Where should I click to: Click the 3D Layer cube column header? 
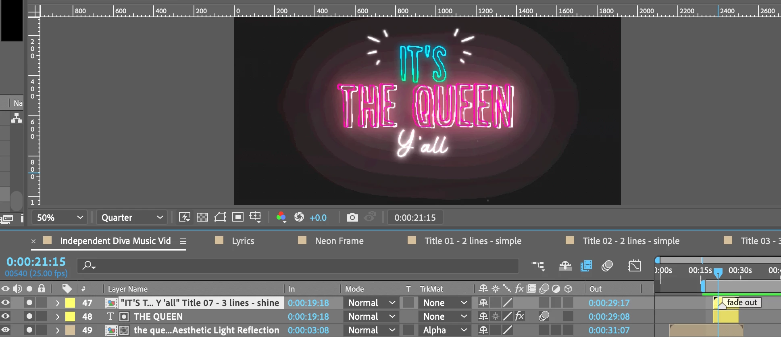pos(568,289)
